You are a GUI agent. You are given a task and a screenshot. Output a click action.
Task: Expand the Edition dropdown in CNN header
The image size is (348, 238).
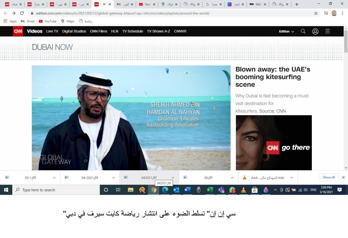287,31
